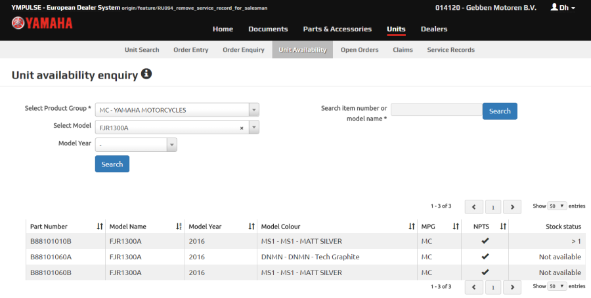Click part number B88101060B
The image size is (591, 298).
pos(51,273)
